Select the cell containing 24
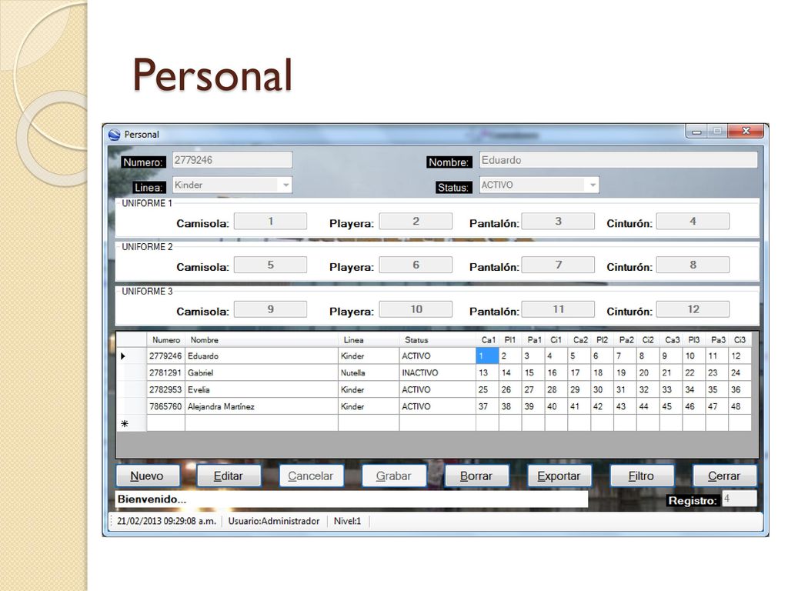This screenshot has width=788, height=591. 740,372
